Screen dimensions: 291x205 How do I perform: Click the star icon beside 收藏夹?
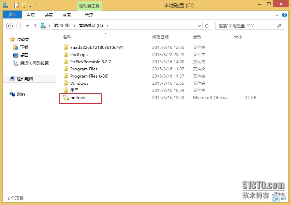tap(12, 39)
